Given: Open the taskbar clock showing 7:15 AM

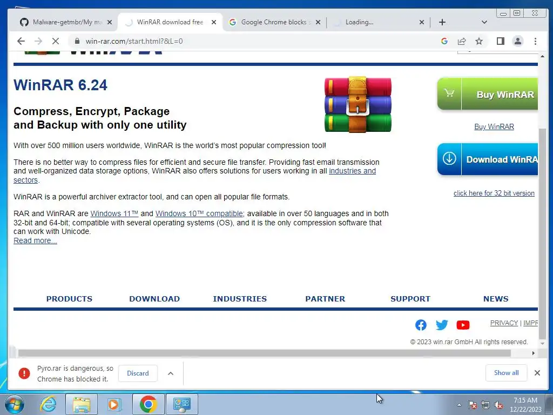Looking at the screenshot, I should pyautogui.click(x=525, y=405).
